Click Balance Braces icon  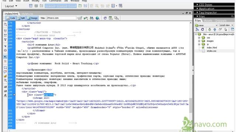(x=5, y=50)
